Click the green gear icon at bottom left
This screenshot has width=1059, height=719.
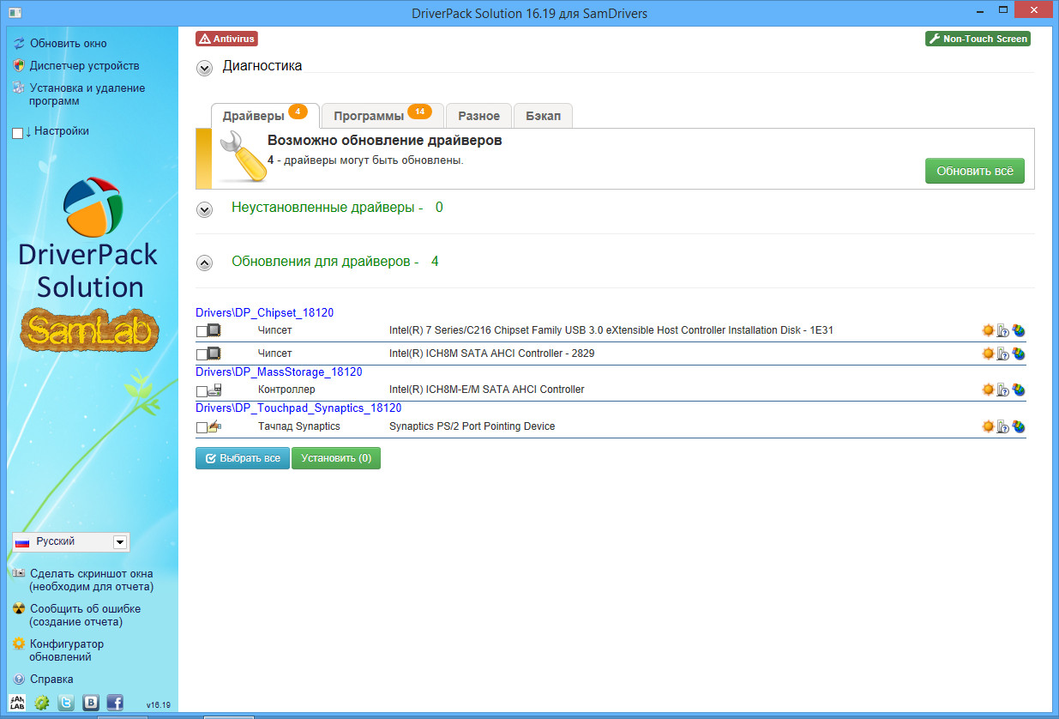click(x=42, y=703)
